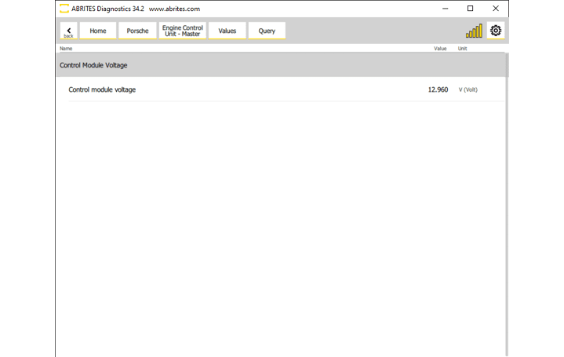Viewport: 564px width, 357px height.
Task: Click the Unit column header
Action: coord(462,49)
